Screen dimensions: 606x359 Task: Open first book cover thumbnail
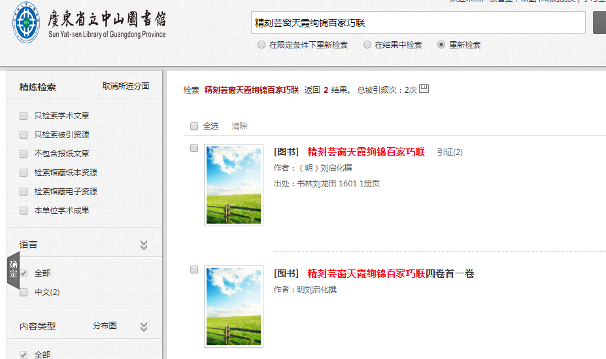click(x=233, y=184)
